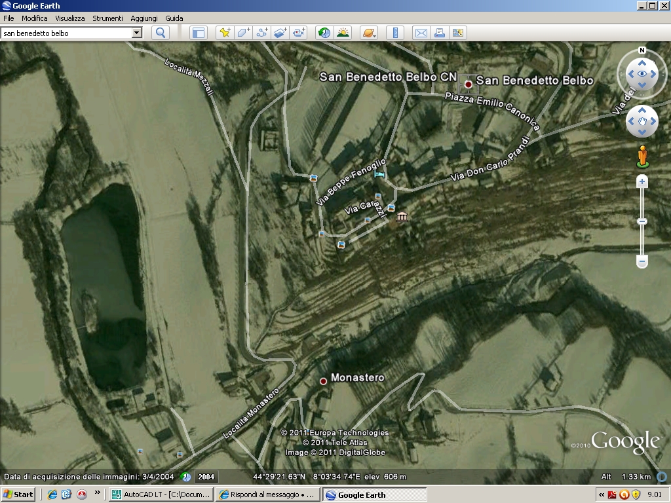Open the planet switcher dropdown

click(368, 33)
